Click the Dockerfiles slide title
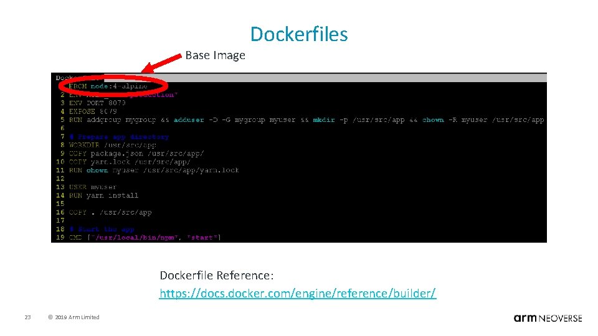 [x=299, y=34]
